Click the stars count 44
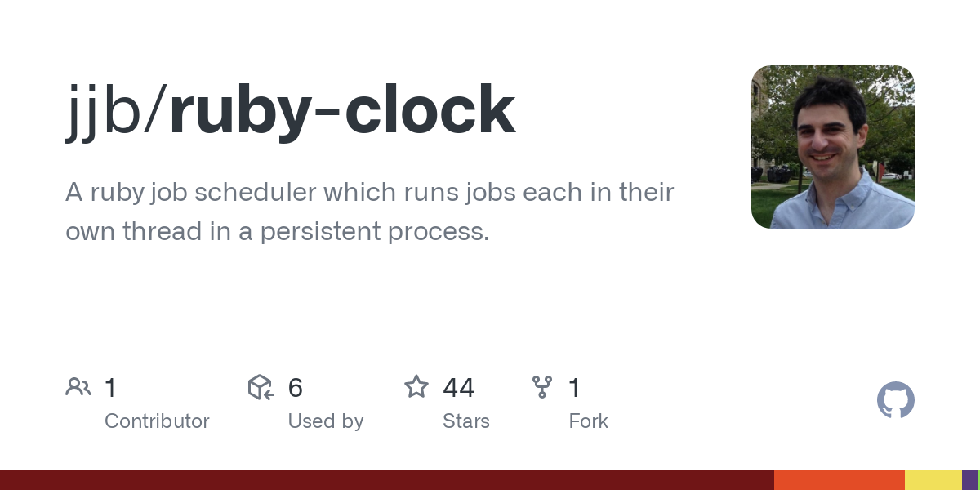980x490 pixels. [x=459, y=387]
